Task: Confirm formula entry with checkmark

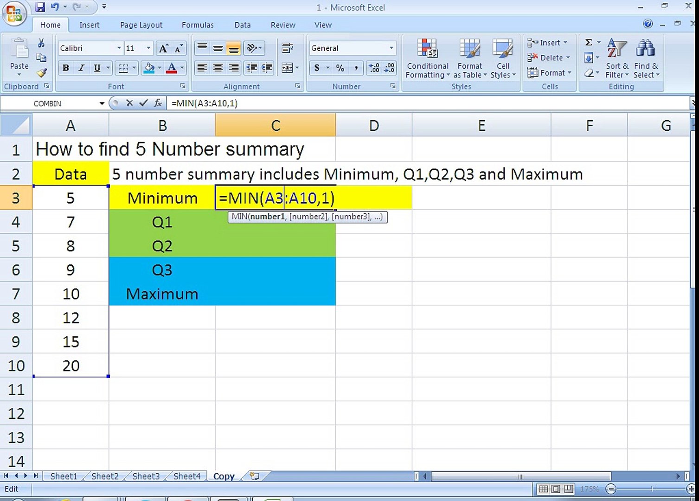Action: tap(143, 103)
